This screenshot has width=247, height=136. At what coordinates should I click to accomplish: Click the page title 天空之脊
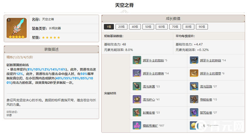124,5
